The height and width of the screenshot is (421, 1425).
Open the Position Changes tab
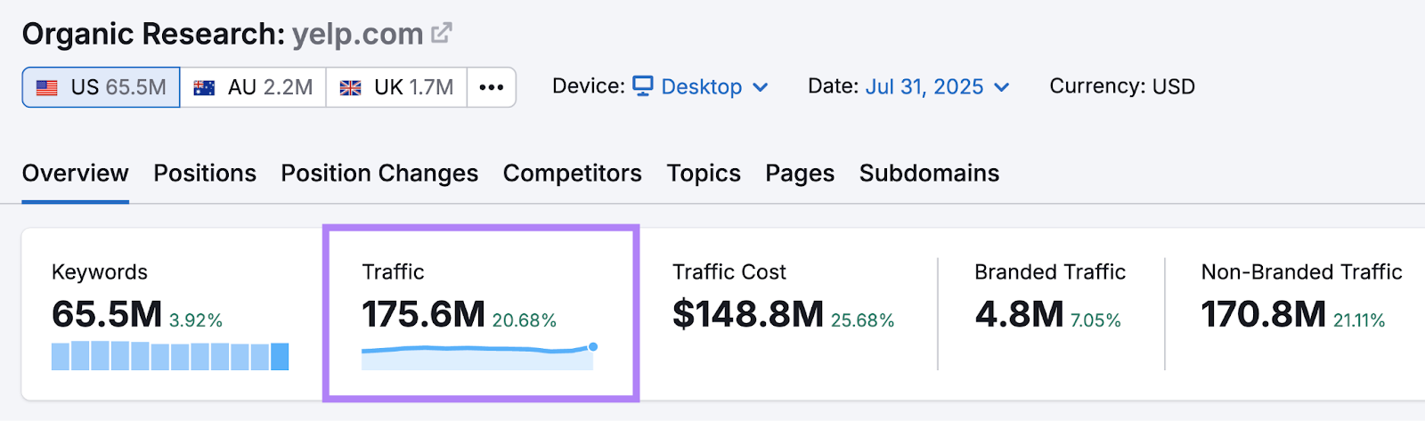coord(379,173)
